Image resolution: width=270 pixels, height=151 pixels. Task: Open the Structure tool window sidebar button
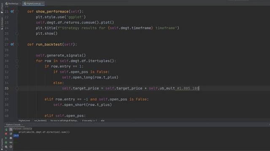click(2, 23)
